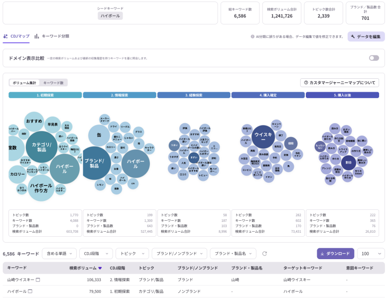Open the ブランド/ノンブランド dropdown
The image size is (388, 299).
(x=179, y=254)
